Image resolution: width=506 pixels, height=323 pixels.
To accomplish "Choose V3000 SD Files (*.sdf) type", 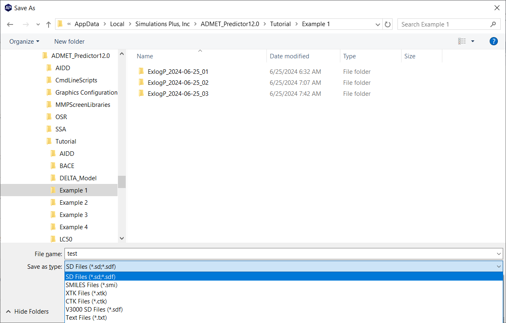I will coord(284,310).
